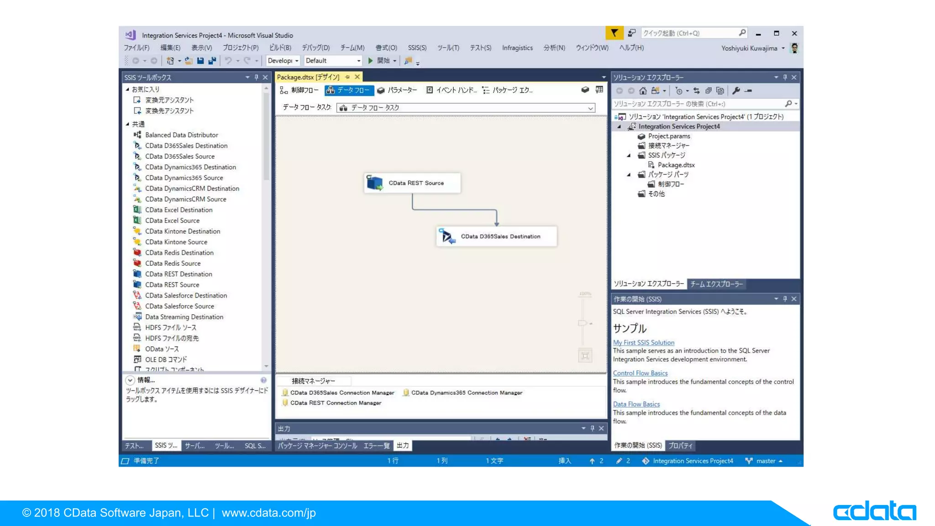Viewport: 935px width, 526px height.
Task: Select CData D365Sales Destination node on canvas
Action: (x=496, y=237)
